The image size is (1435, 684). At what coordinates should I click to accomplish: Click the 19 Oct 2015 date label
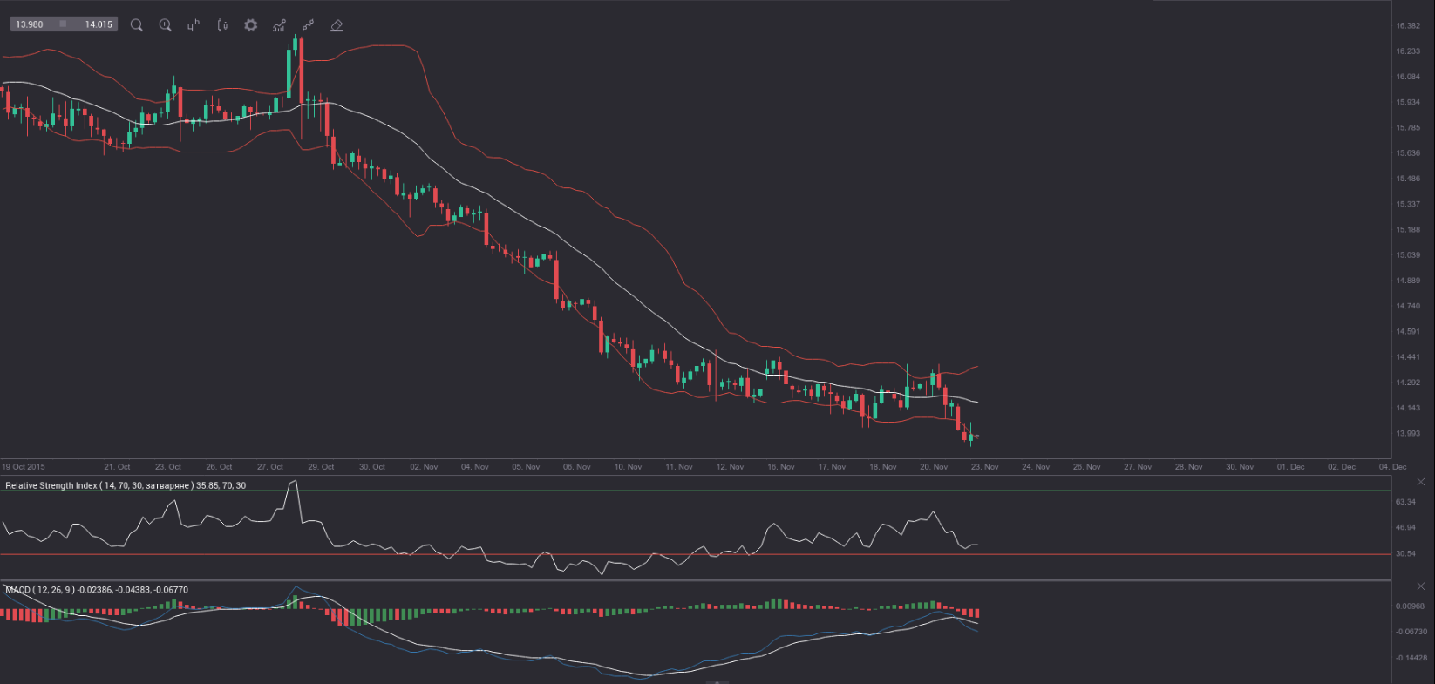[x=24, y=467]
